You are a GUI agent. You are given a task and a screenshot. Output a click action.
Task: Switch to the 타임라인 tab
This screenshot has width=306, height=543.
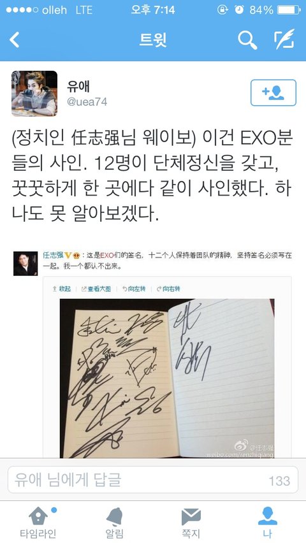[38, 523]
